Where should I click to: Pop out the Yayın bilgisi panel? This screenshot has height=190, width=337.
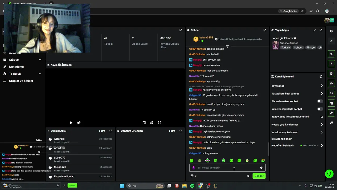[x=321, y=30]
